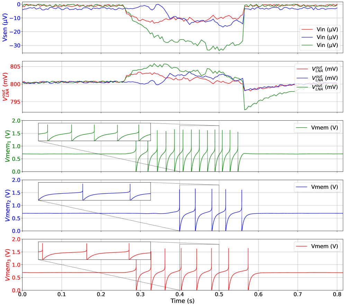This screenshot has width=345, height=306.
Task: Click the −10 tick on the Vsen axis
Action: click(x=15, y=18)
